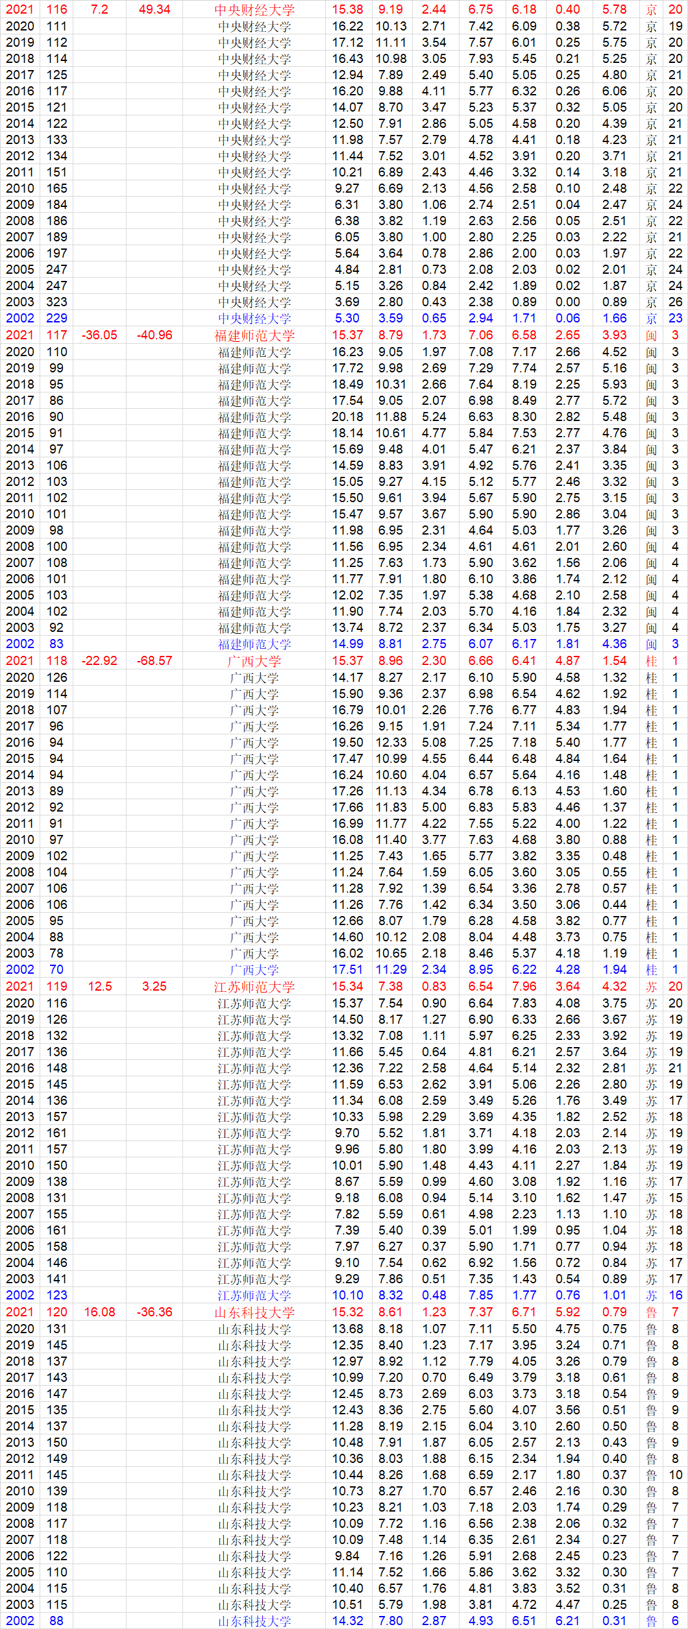Select red 2021 year in 福建师范大学 row
This screenshot has height=1629, width=688.
click(19, 335)
